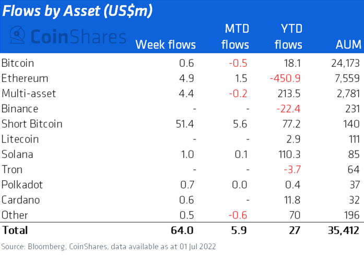The width and height of the screenshot is (364, 256).
Task: Select the Bitcoin row label
Action: tap(18, 63)
